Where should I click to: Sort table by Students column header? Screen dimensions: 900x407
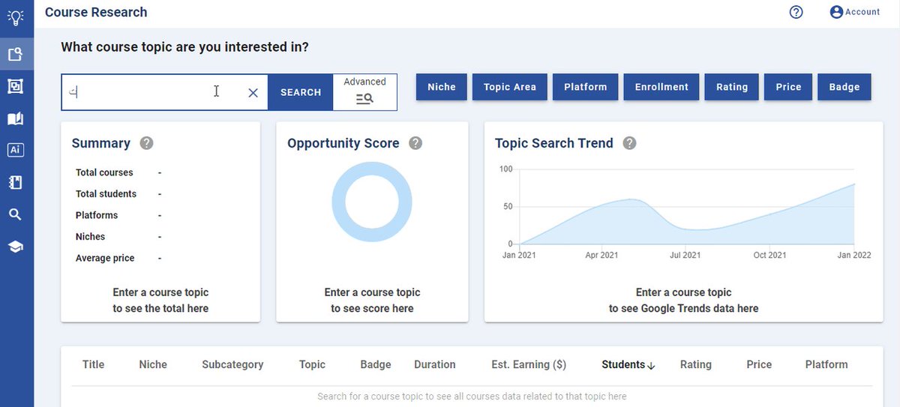623,364
